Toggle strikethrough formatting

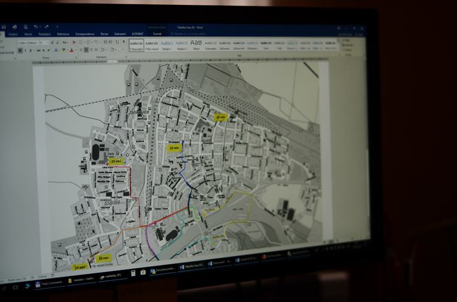(38, 50)
